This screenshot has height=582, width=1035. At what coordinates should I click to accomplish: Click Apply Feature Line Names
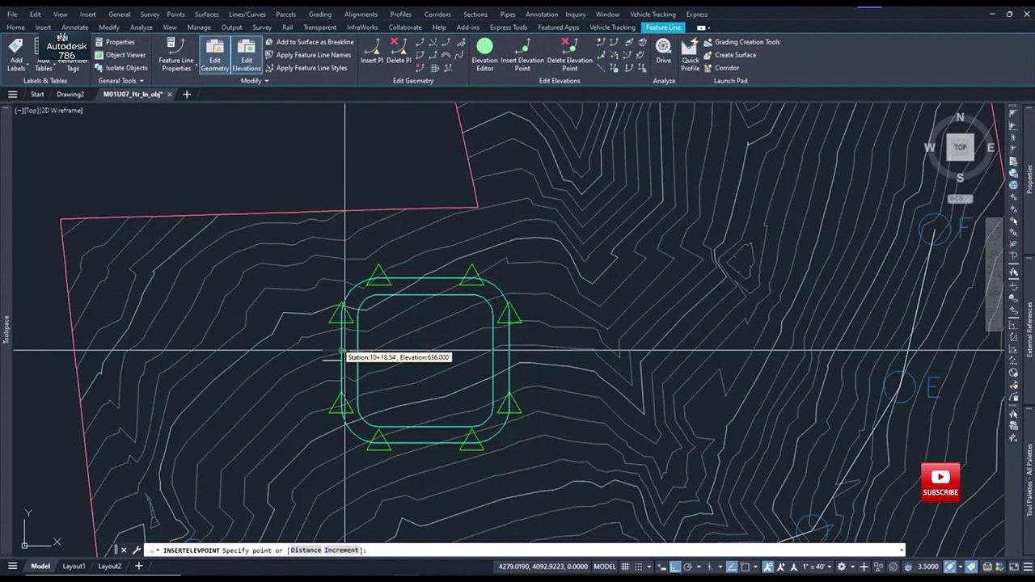tap(308, 55)
